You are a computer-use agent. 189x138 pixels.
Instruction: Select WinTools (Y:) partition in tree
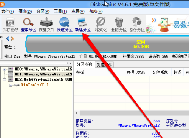point(34,85)
